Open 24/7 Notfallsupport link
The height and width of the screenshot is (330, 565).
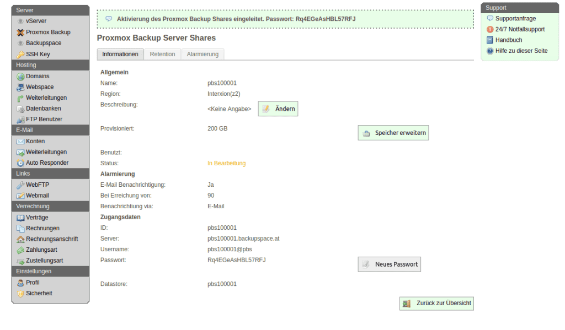520,30
